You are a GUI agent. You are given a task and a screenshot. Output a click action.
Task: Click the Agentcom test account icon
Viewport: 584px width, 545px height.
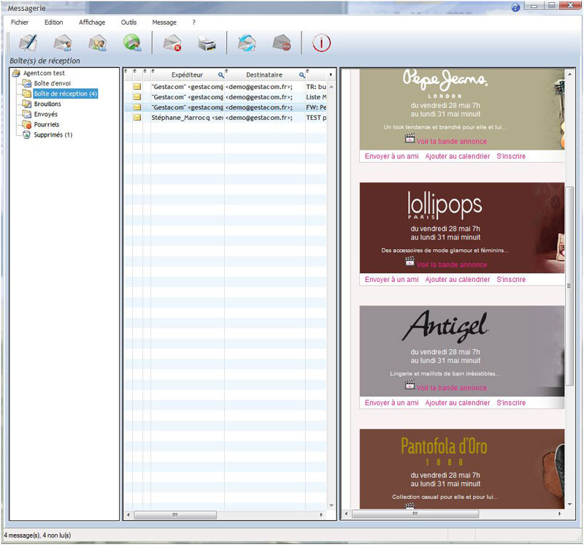[15, 73]
